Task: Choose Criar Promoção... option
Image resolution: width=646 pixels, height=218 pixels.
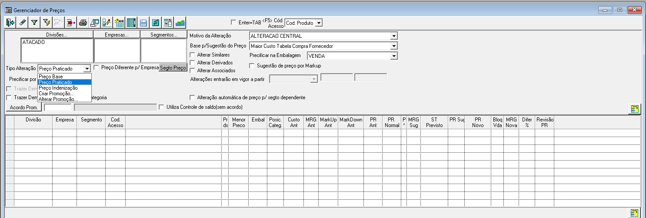Action: [65, 94]
